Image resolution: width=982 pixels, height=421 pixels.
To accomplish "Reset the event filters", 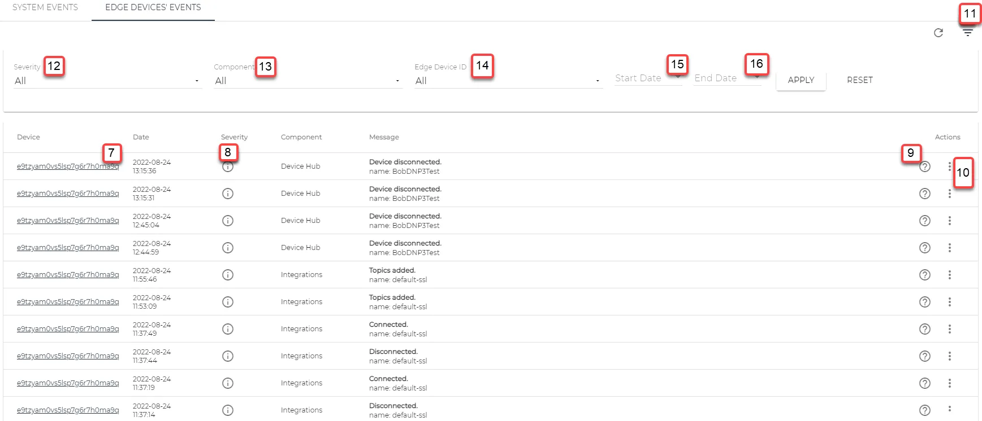I will [x=860, y=80].
